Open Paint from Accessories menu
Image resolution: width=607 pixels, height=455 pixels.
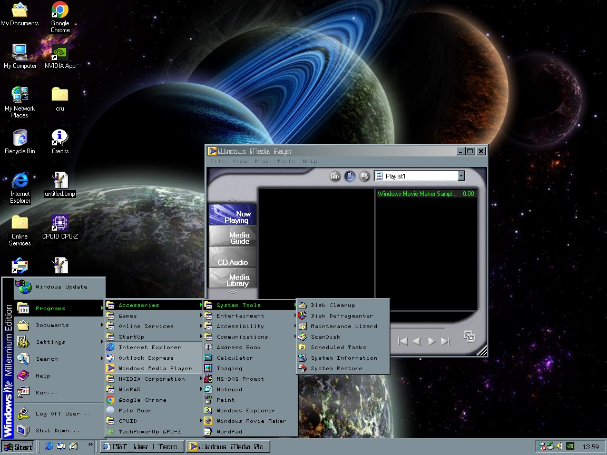tap(250, 400)
